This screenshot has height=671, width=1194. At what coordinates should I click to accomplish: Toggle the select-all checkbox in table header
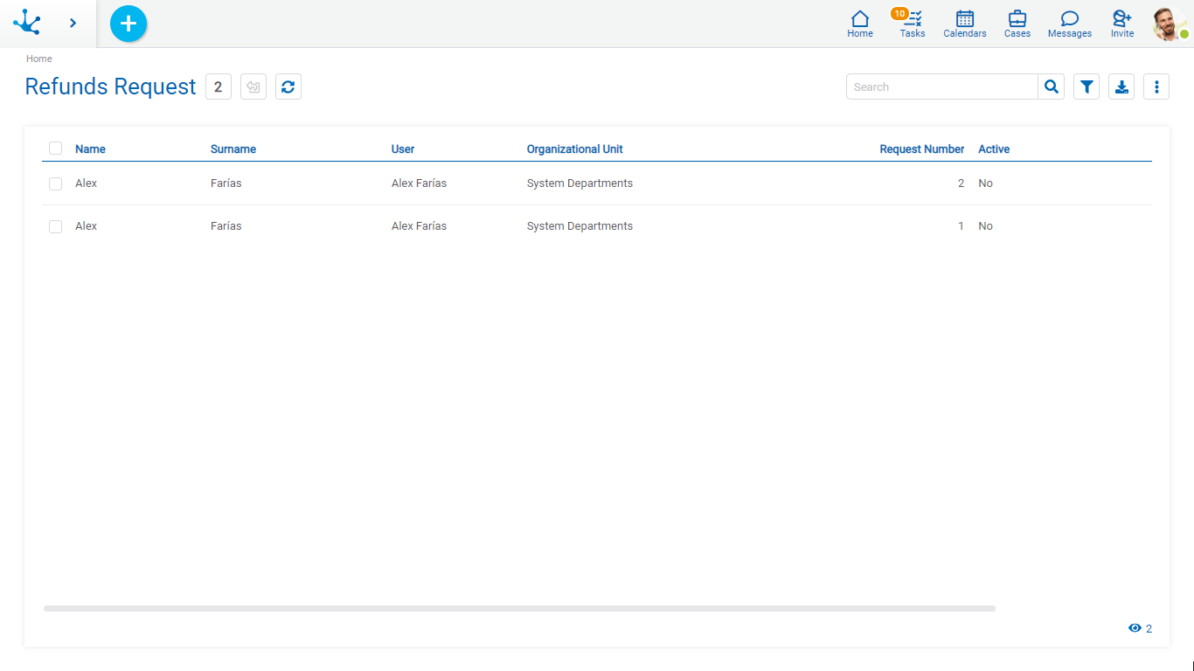(56, 149)
